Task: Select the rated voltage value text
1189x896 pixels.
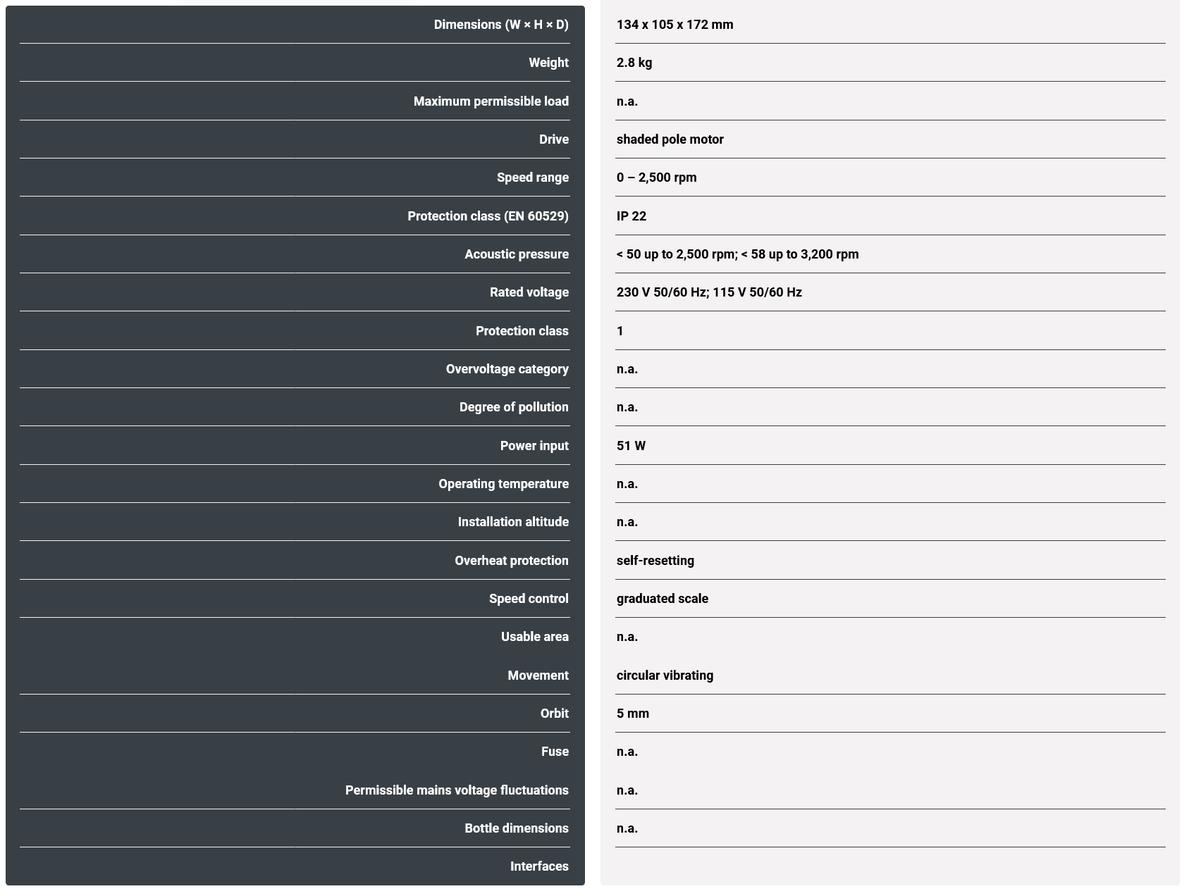Action: tap(709, 292)
